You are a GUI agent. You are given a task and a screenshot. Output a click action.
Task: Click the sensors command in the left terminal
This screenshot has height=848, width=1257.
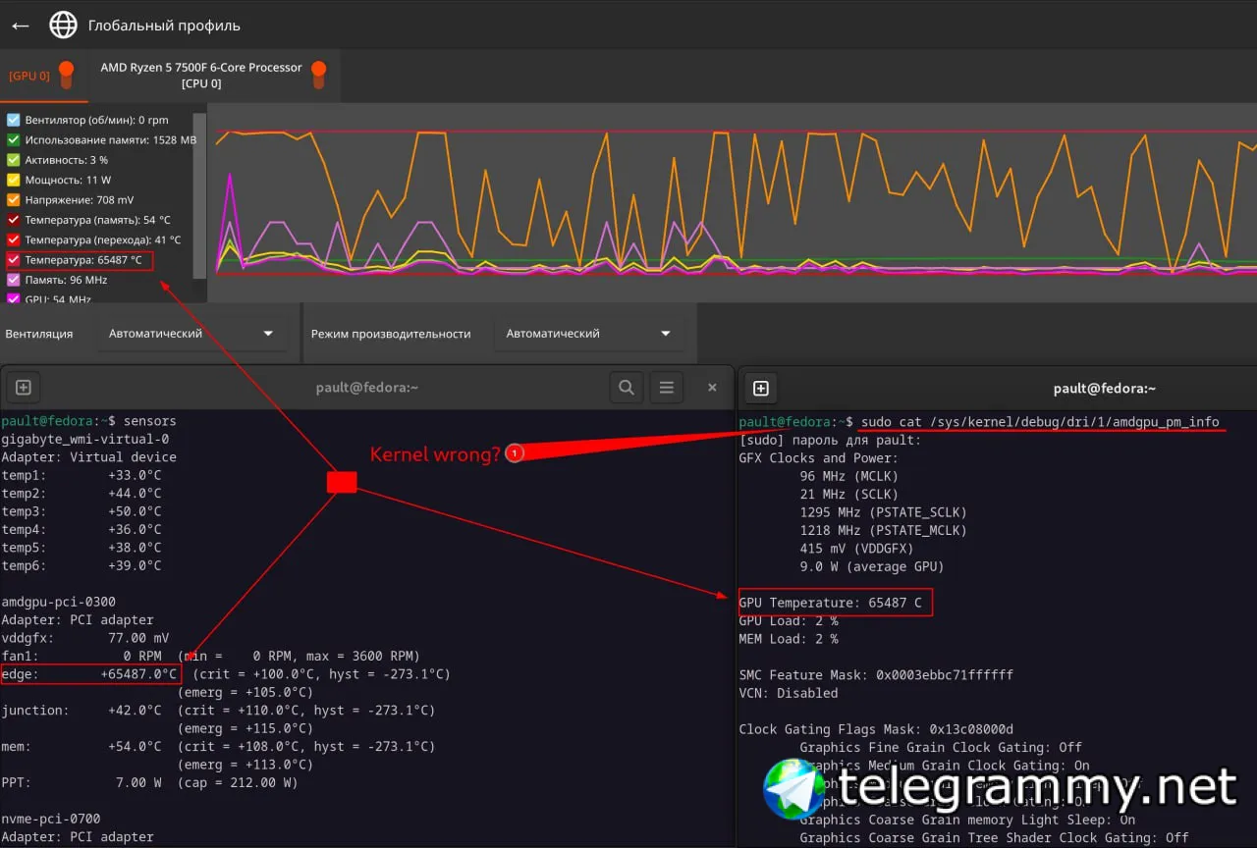coord(149,421)
